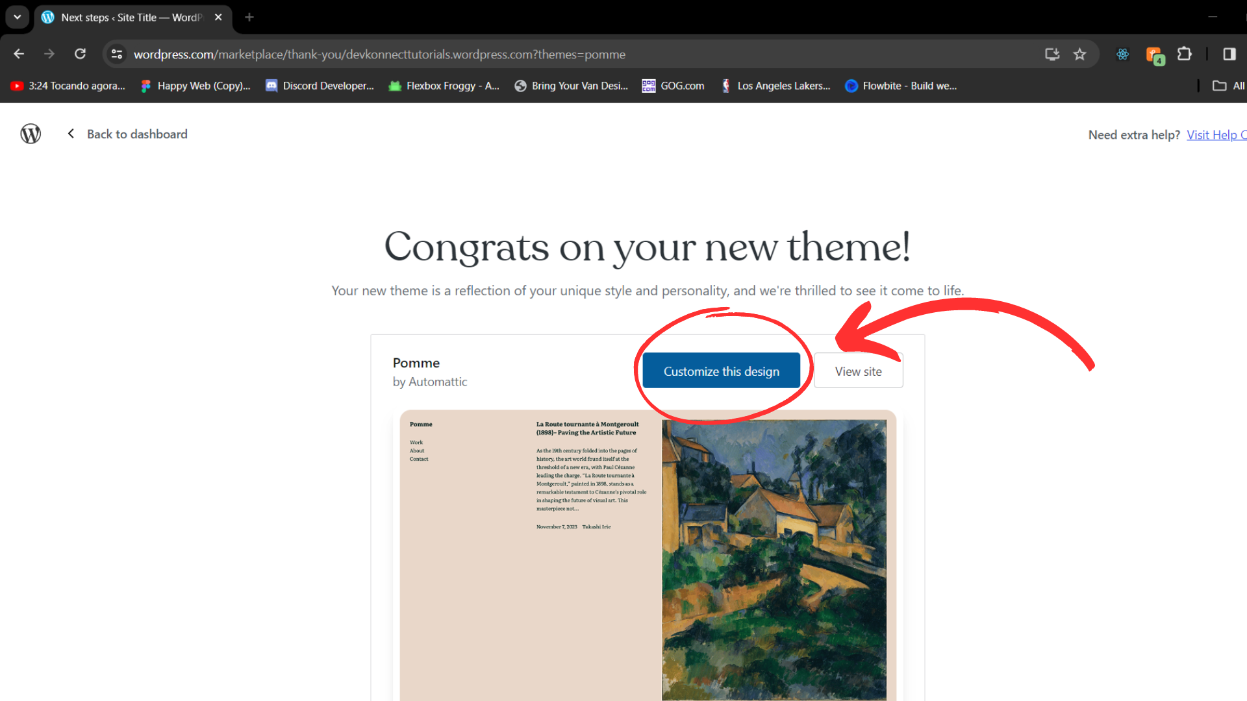Close the Next steps WordPress tab

218,18
